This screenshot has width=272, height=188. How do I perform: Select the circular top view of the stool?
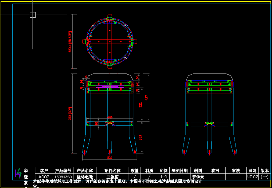coord(110,41)
